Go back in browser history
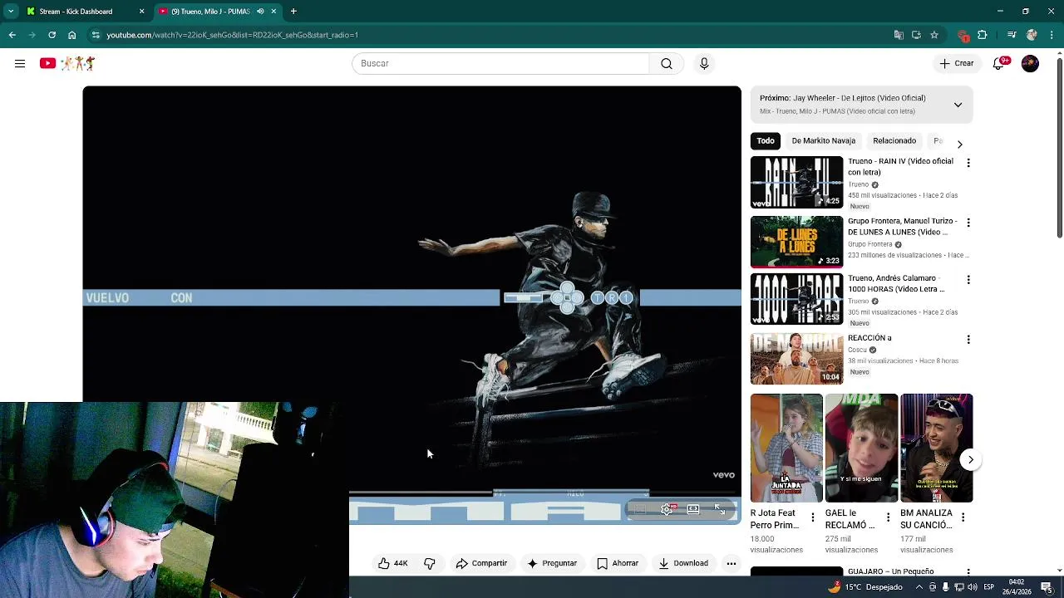The image size is (1064, 598). coord(12,35)
